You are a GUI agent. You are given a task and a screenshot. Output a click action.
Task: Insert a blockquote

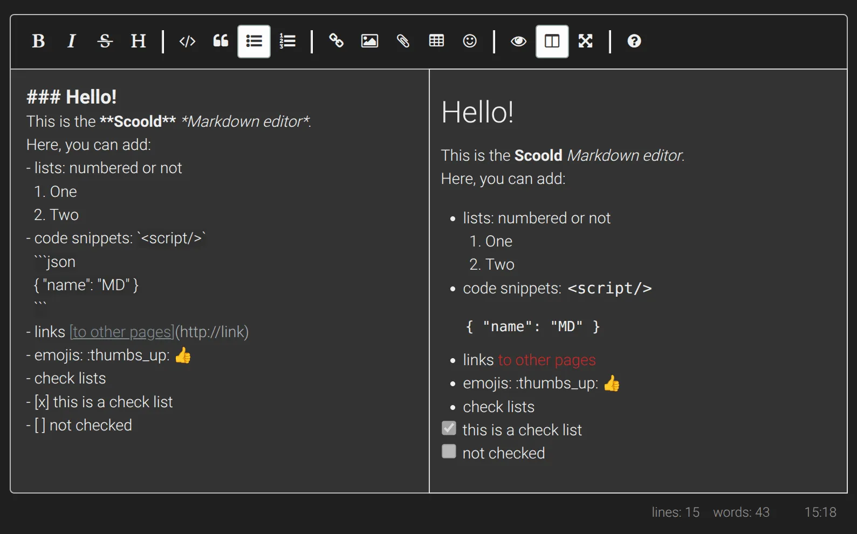coord(221,41)
